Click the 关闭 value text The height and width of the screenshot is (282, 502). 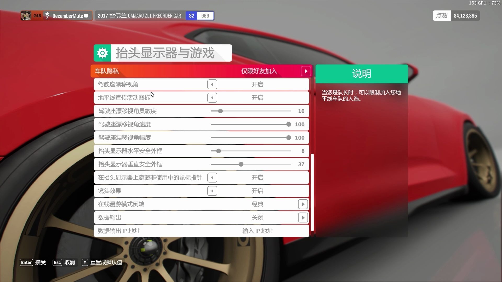pyautogui.click(x=258, y=218)
